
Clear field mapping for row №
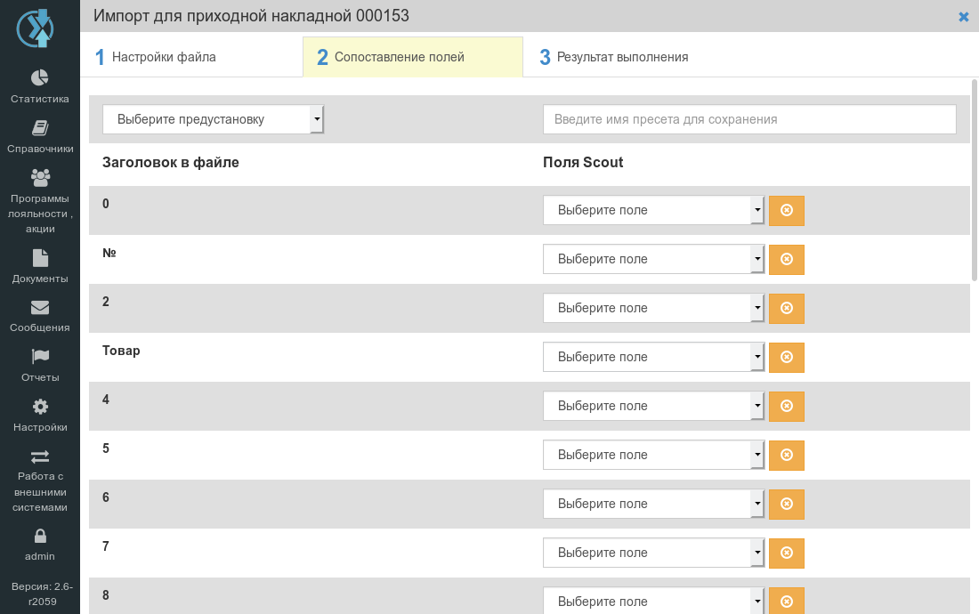click(x=787, y=259)
